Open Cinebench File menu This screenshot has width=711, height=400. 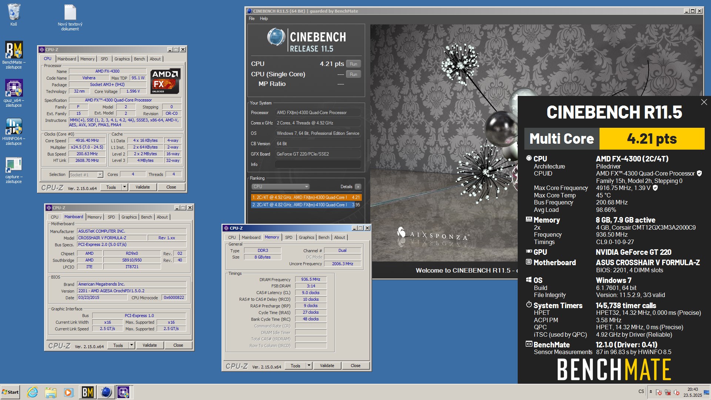252,19
